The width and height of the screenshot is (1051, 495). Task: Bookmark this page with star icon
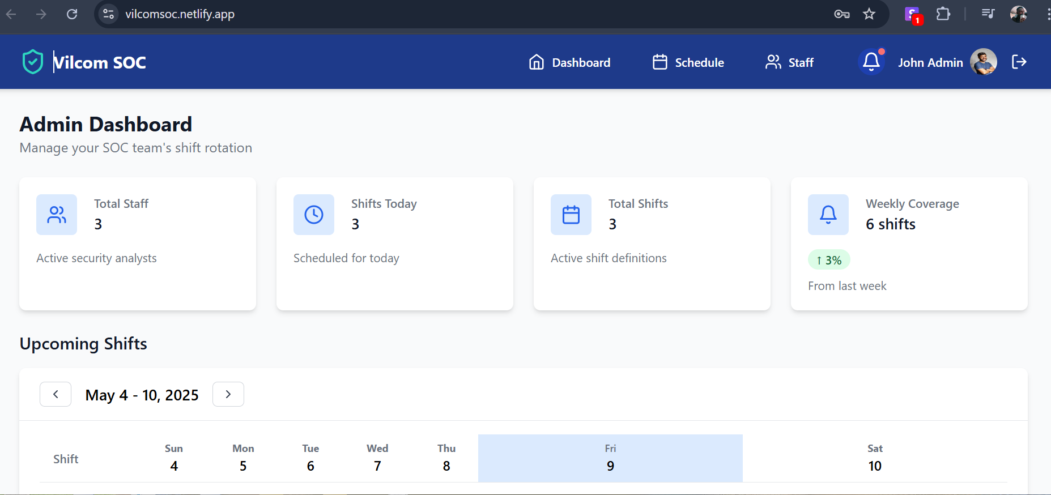click(869, 14)
